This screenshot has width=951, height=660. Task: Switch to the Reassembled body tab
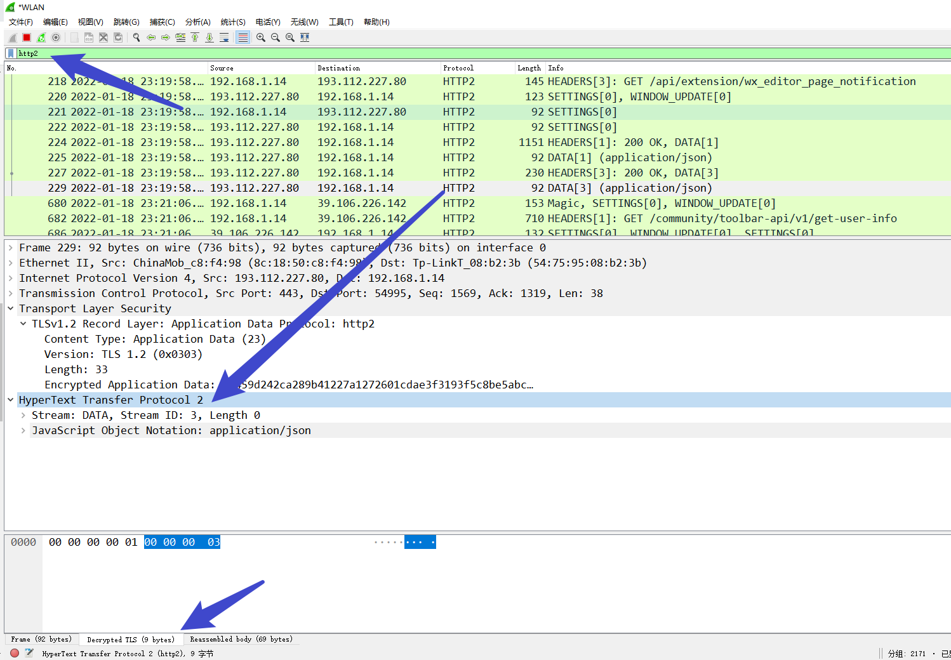pos(241,639)
